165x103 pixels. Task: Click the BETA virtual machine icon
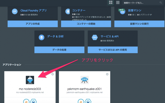[x=122, y=11]
